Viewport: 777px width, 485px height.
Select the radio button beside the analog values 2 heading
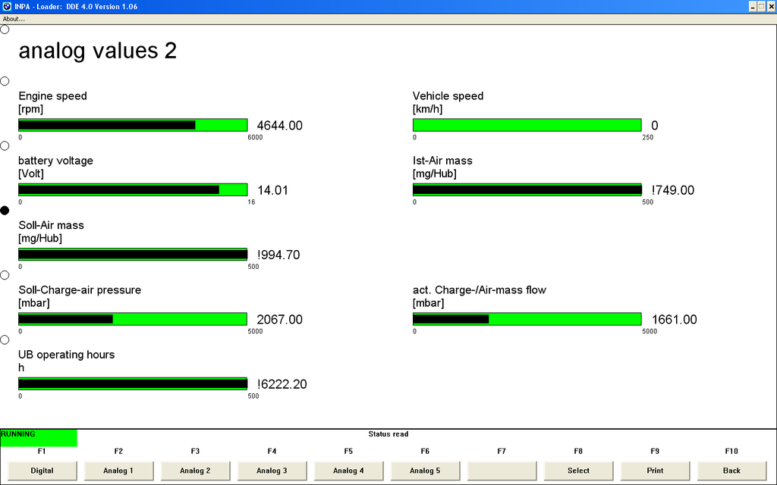(x=5, y=30)
